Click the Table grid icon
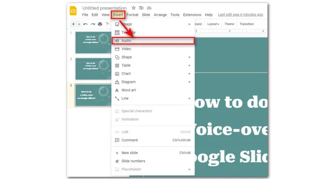309x179 pixels. tap(117, 66)
